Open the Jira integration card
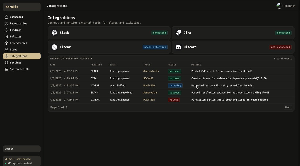Image resolution: width=300 pixels, height=166 pixels. [233, 33]
